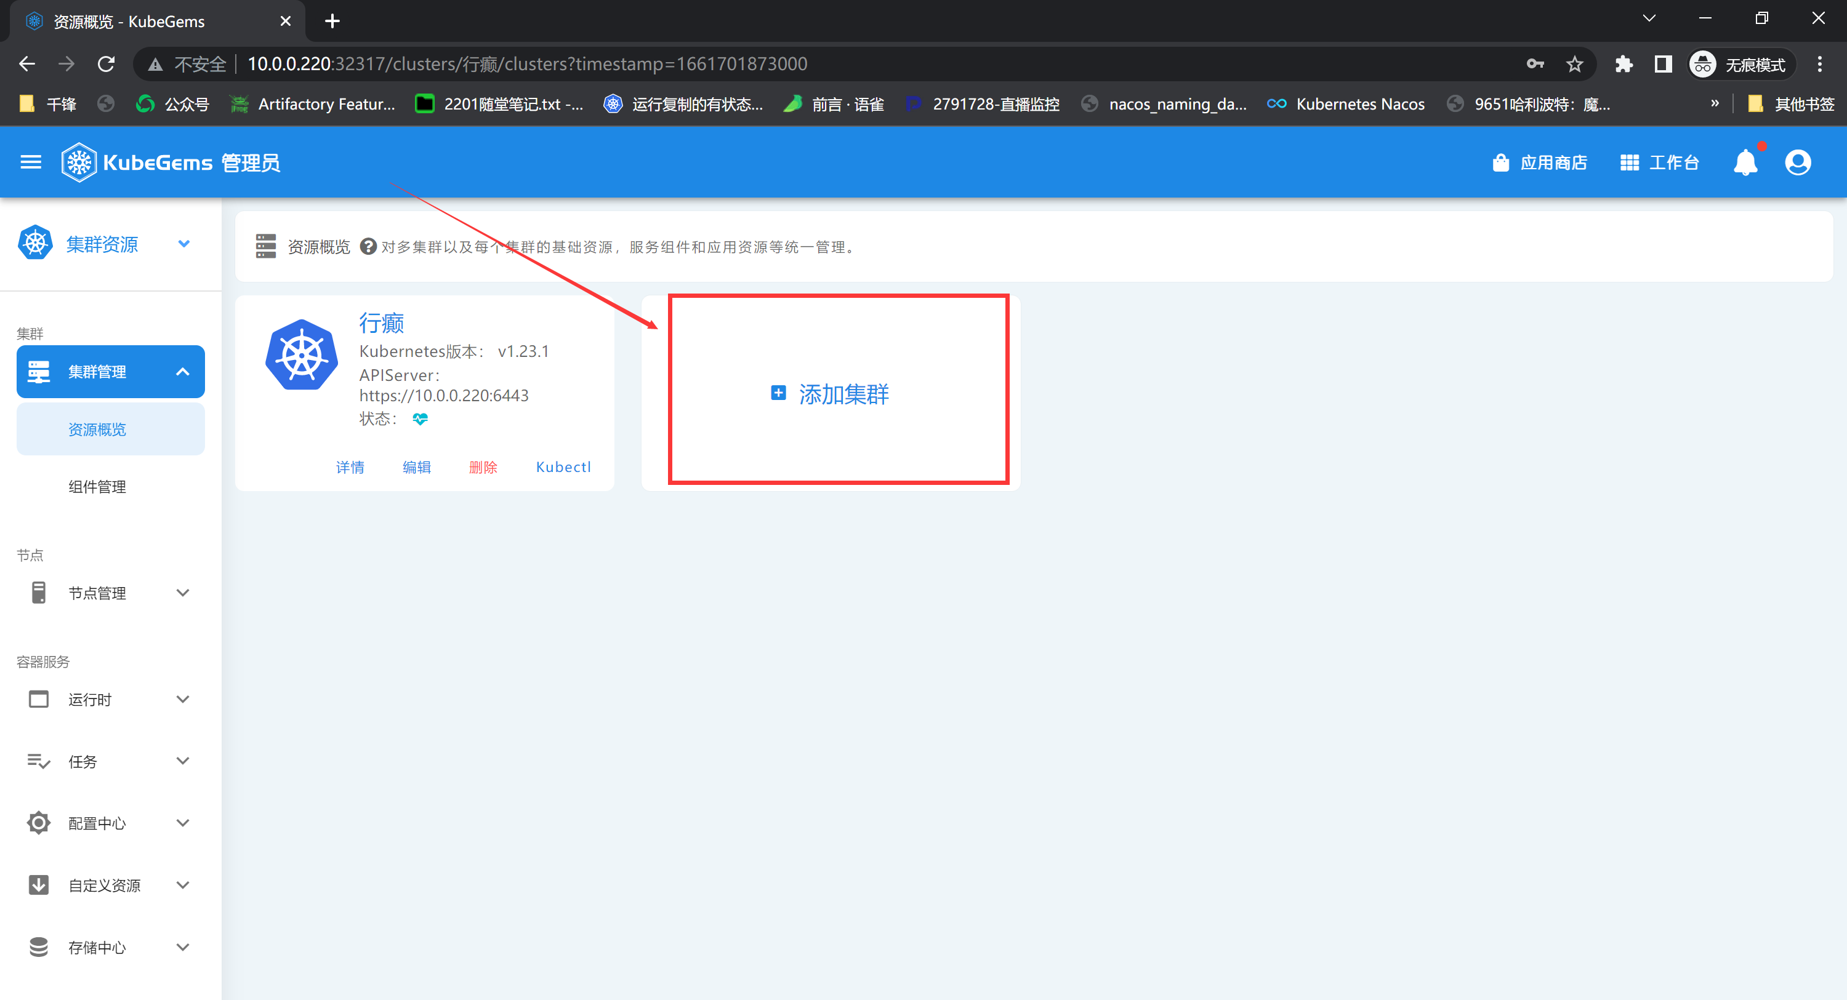The image size is (1847, 1000).
Task: Expand the 节点管理 section chevron
Action: [x=183, y=593]
